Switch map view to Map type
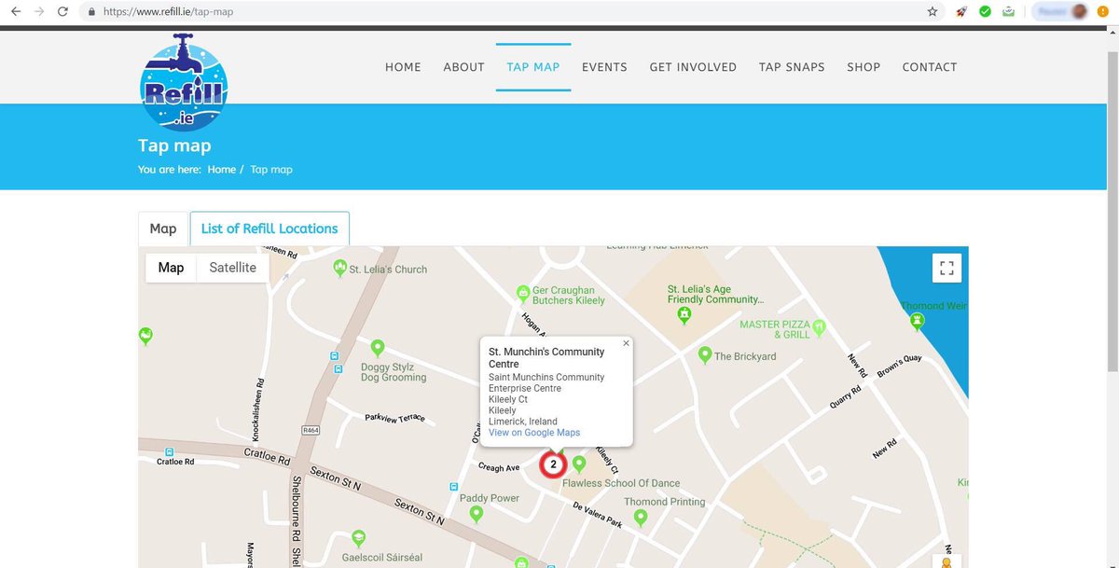Image resolution: width=1119 pixels, height=568 pixels. coord(171,268)
